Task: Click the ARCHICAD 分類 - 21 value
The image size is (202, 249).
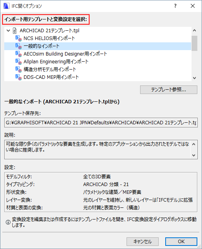Action: tap(106, 185)
